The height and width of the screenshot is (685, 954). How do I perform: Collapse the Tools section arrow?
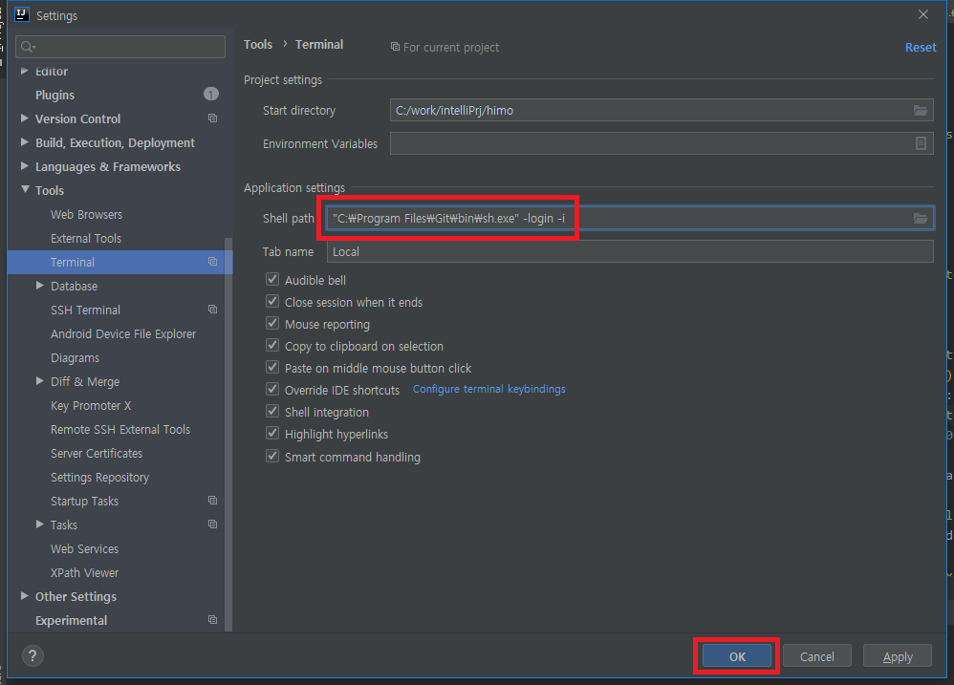[x=25, y=189]
